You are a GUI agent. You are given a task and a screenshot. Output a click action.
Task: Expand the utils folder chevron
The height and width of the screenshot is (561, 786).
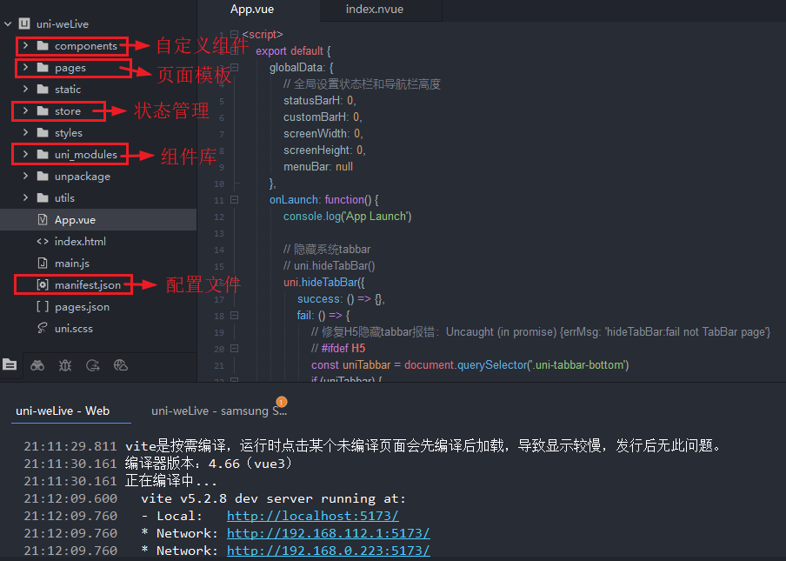(x=25, y=197)
